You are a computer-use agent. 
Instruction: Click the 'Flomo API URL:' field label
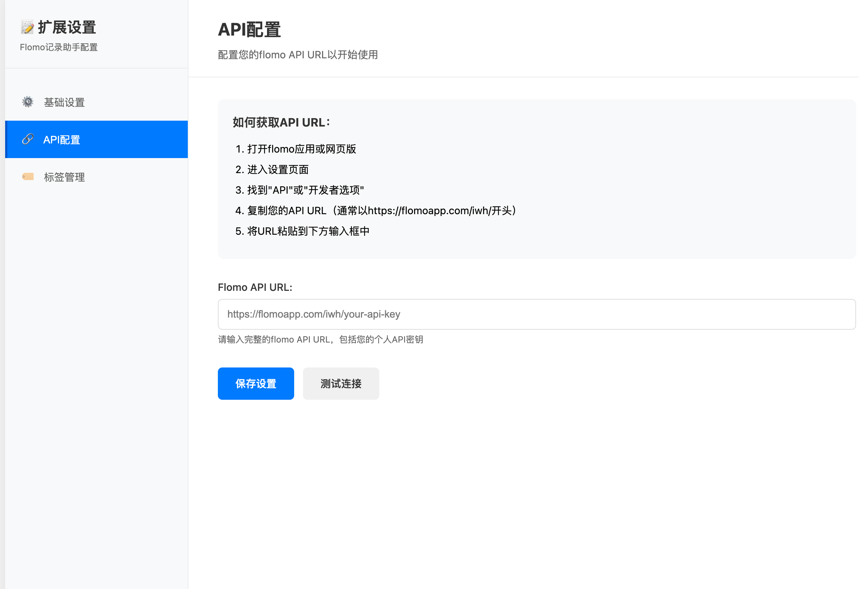click(255, 287)
